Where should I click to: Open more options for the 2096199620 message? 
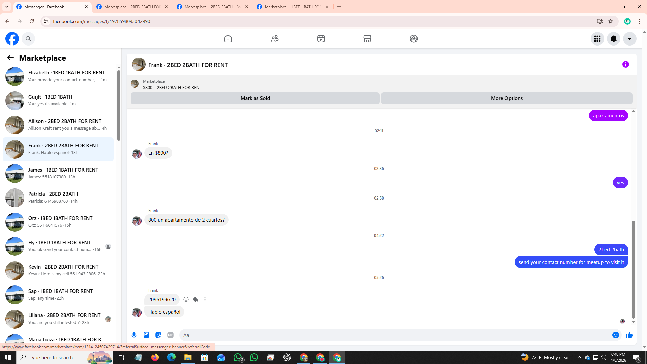point(205,299)
